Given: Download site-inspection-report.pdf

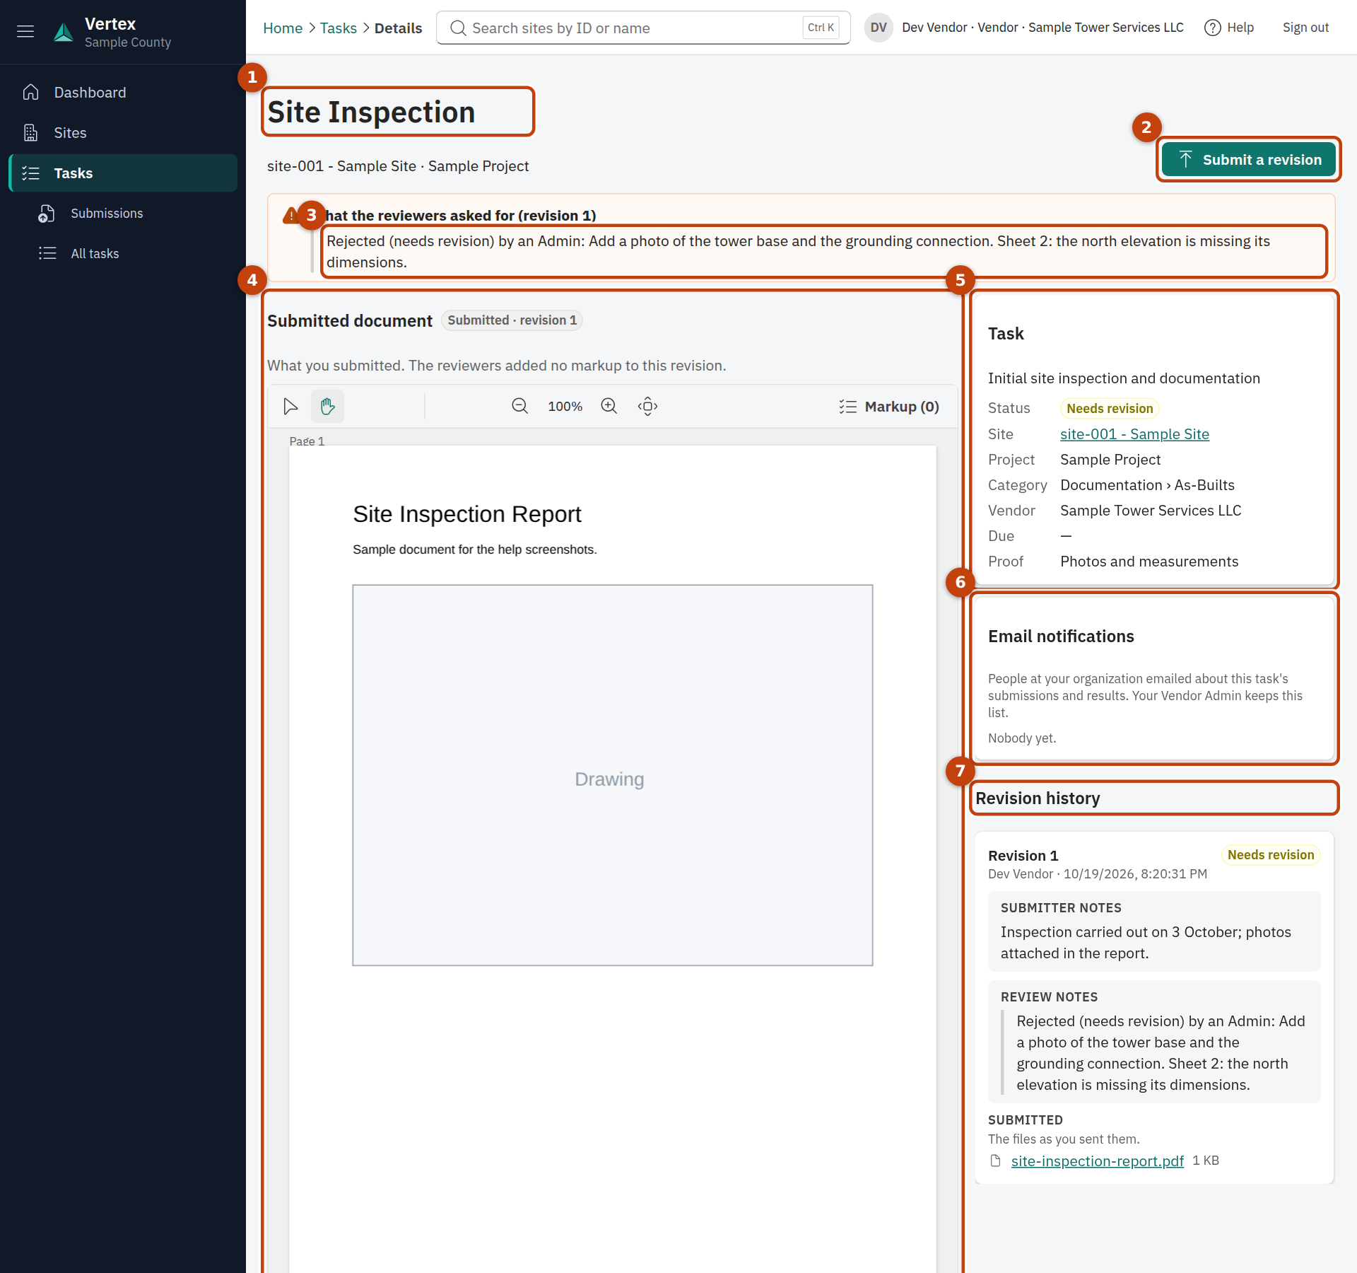Looking at the screenshot, I should click(1098, 1161).
